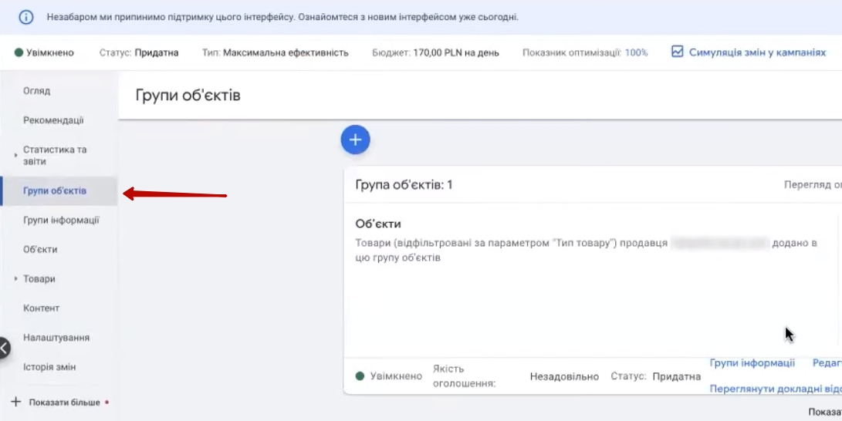This screenshot has width=842, height=421.
Task: Expand the Статистика та звіти section
Action: [15, 156]
